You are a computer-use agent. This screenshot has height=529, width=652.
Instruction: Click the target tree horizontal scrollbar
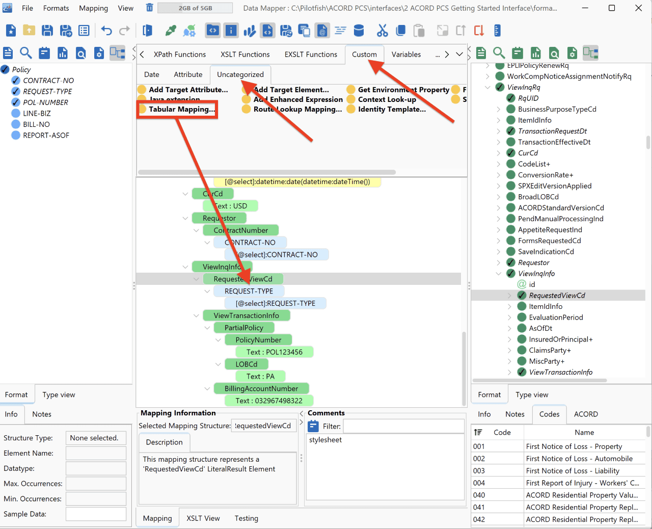pyautogui.click(x=540, y=380)
